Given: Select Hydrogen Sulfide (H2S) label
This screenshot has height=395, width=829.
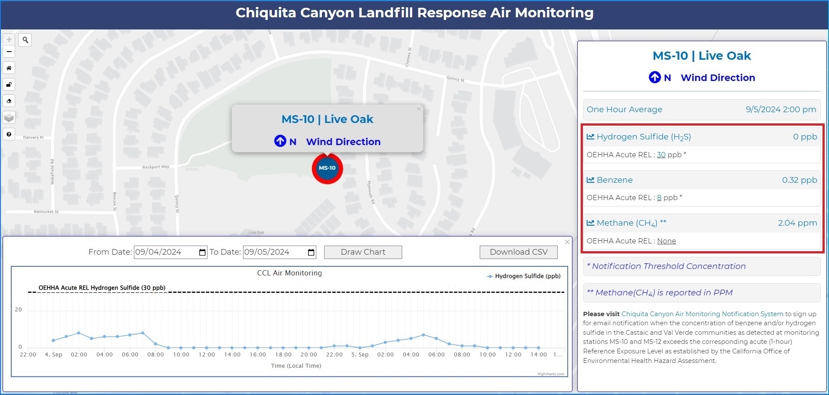Looking at the screenshot, I should tap(644, 137).
